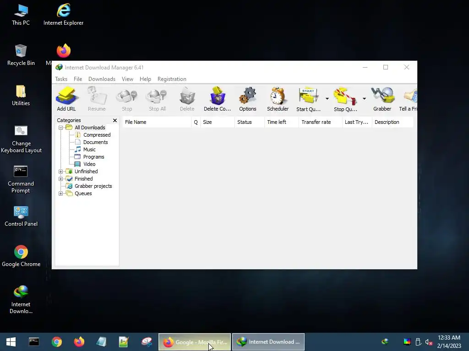
Task: Open Options gear icon
Action: pyautogui.click(x=248, y=99)
